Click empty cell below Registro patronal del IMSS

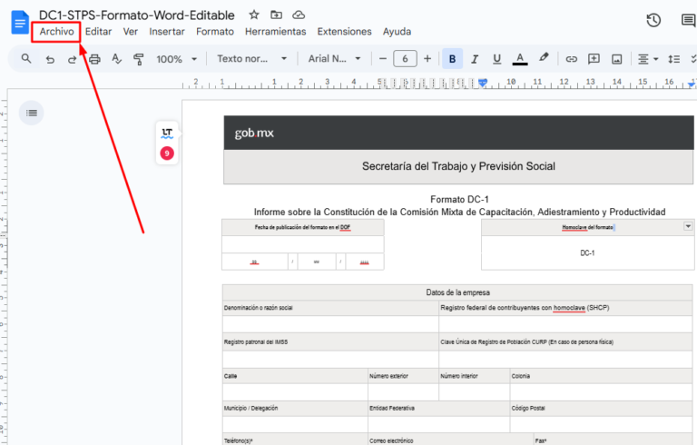(x=330, y=359)
